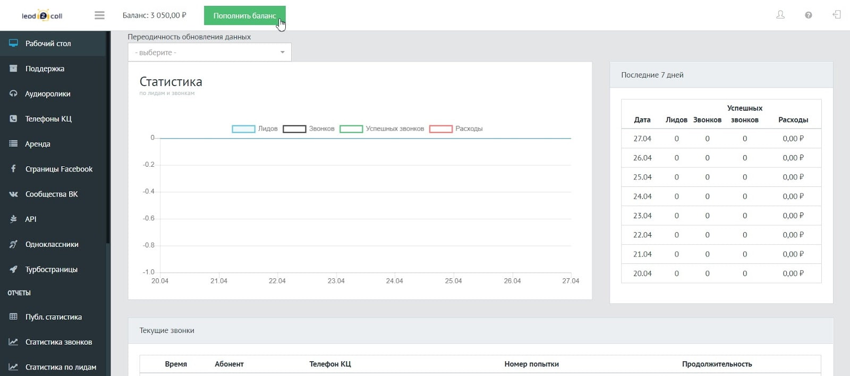Viewport: 850px width, 376px height.
Task: Open the Facebook pages sidebar icon
Action: (13, 169)
